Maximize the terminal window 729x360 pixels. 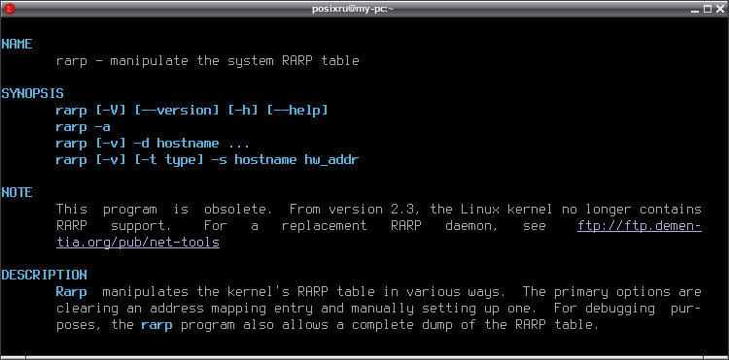click(x=708, y=9)
